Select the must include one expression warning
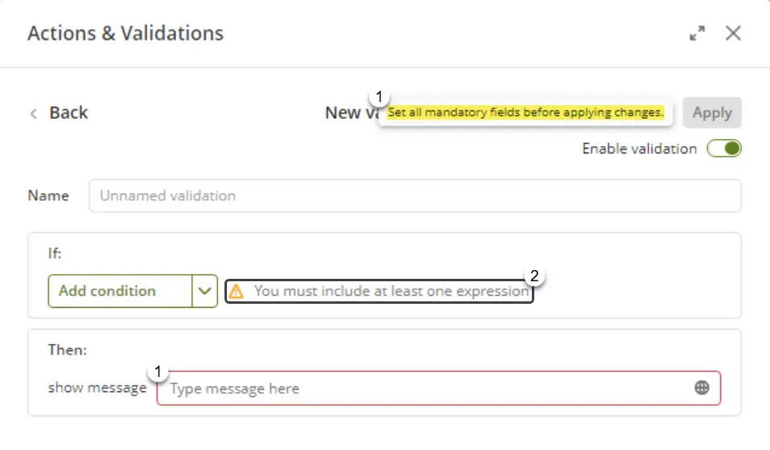 [x=379, y=291]
